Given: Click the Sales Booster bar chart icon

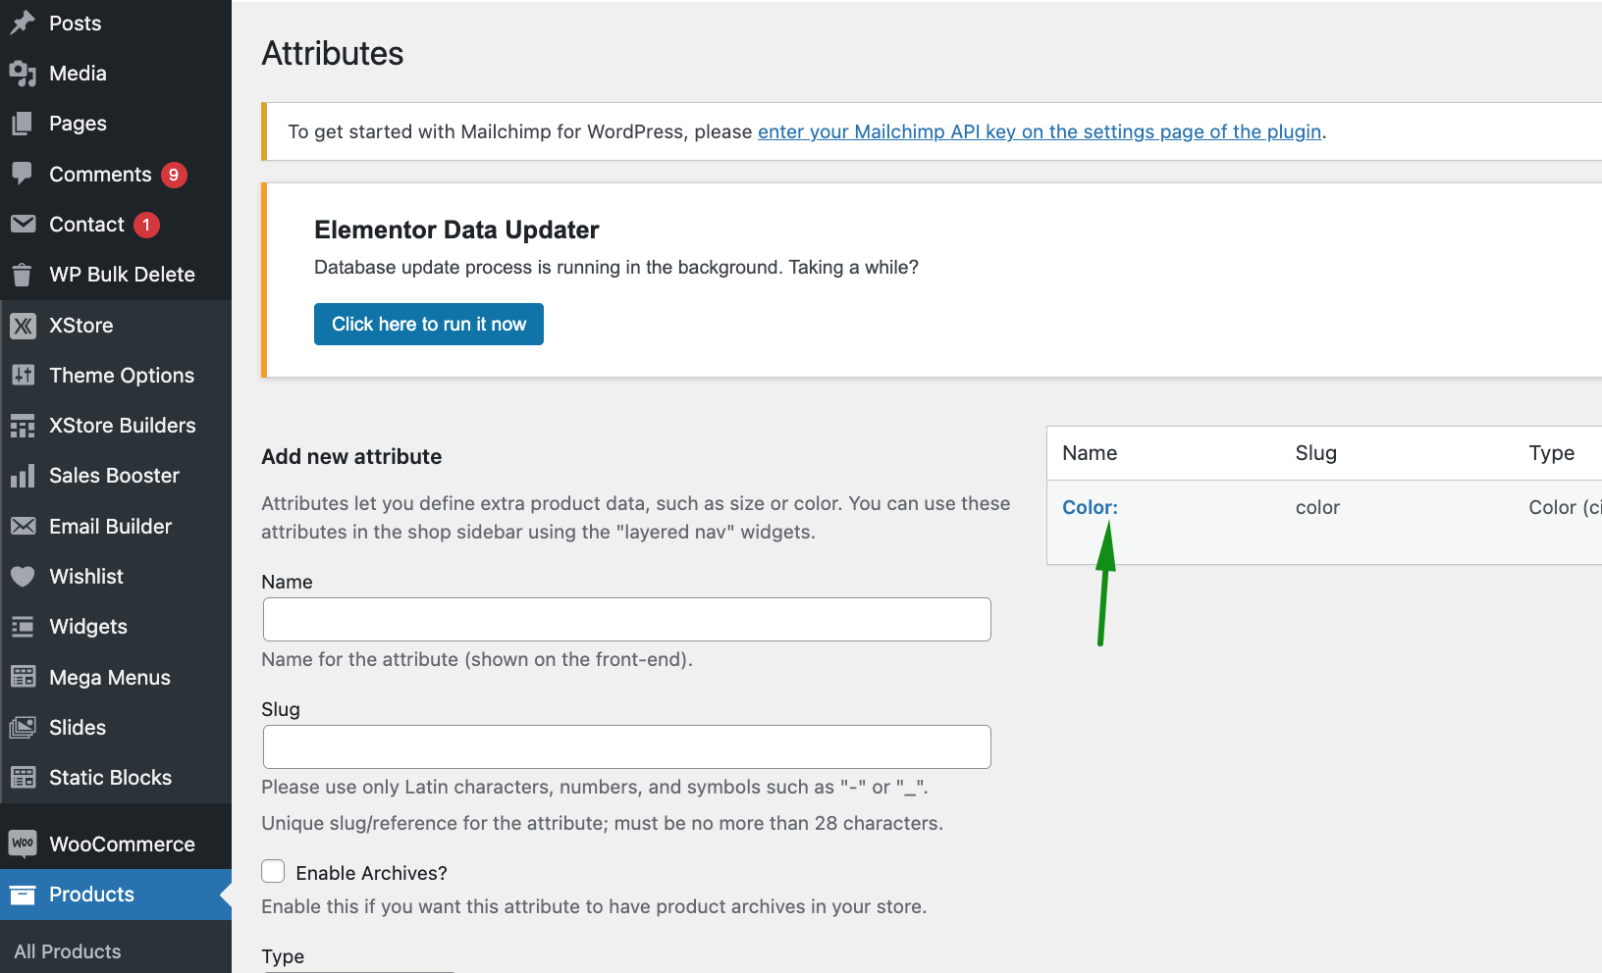Looking at the screenshot, I should (x=23, y=476).
